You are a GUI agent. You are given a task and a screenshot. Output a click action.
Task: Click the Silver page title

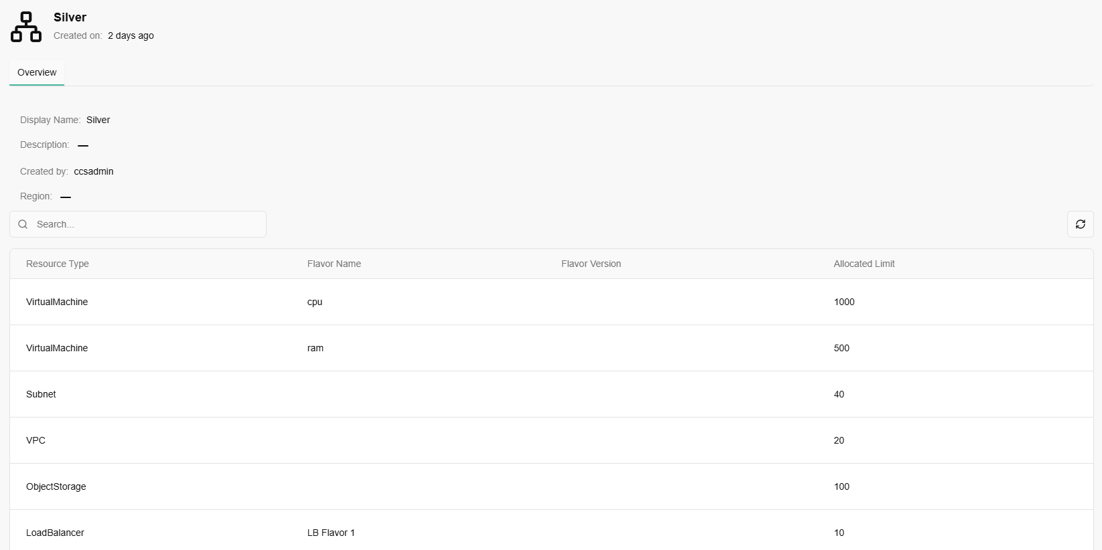pyautogui.click(x=70, y=17)
